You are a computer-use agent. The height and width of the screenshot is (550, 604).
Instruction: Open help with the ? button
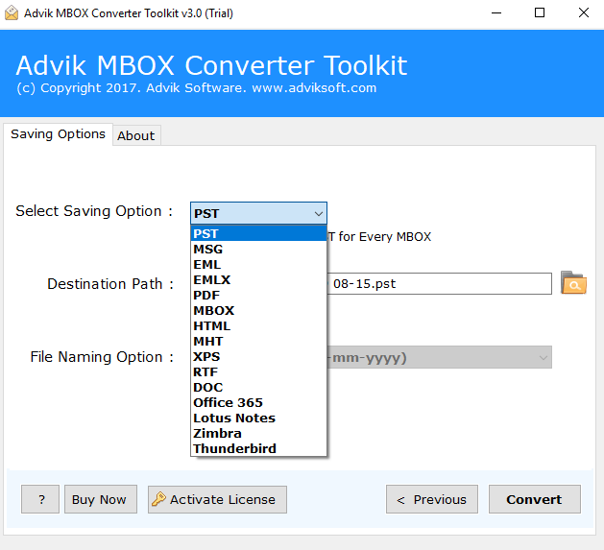(40, 499)
